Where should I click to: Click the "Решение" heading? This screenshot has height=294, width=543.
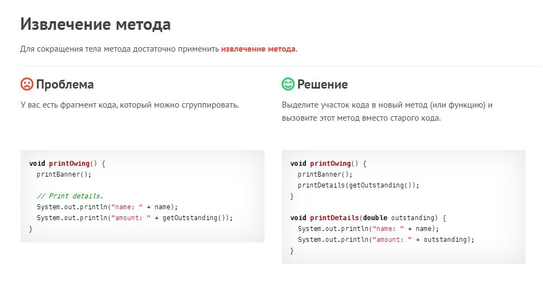[x=322, y=85]
